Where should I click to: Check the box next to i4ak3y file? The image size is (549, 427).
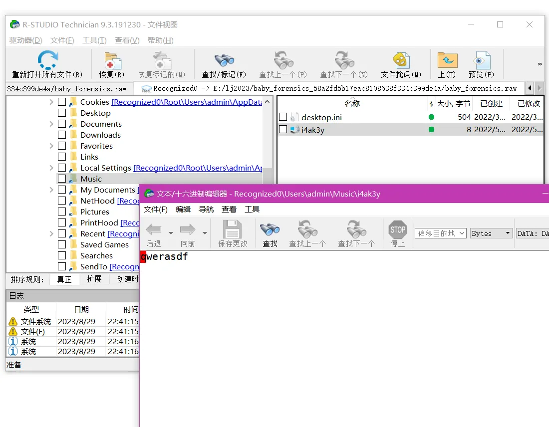(x=283, y=130)
